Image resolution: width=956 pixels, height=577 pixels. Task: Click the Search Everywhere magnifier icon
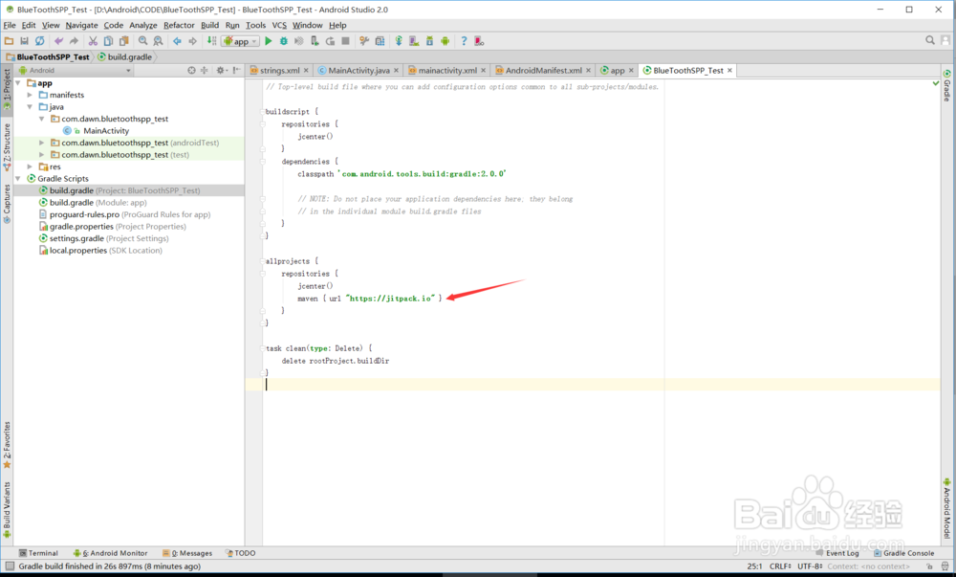(930, 40)
